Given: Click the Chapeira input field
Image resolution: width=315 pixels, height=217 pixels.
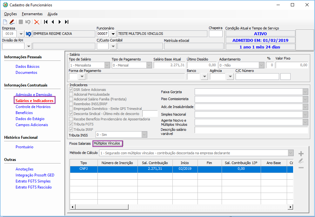Looking at the screenshot, I should click(x=216, y=34).
